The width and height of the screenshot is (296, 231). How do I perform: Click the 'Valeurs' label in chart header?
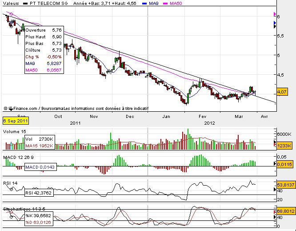pyautogui.click(x=11, y=3)
